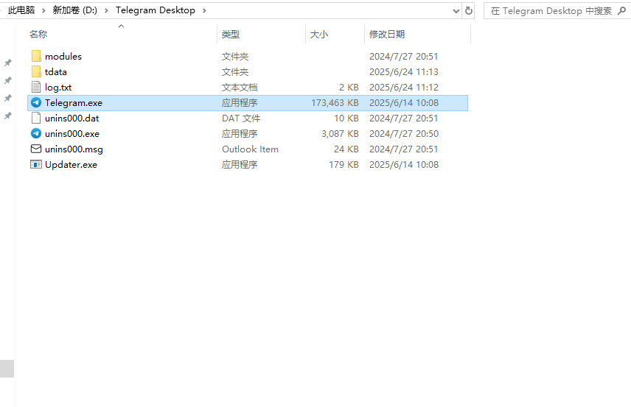The image size is (631, 407).
Task: Click the DAT 文件 type cell
Action: coord(241,118)
